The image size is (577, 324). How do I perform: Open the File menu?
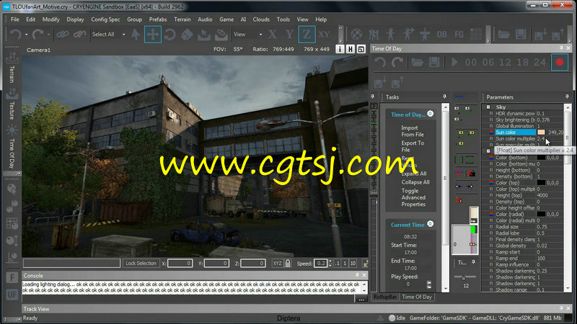(x=14, y=19)
